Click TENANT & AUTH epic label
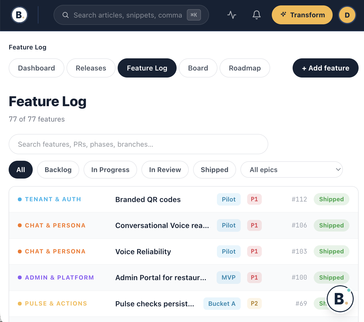This screenshot has height=322, width=364. 53,199
